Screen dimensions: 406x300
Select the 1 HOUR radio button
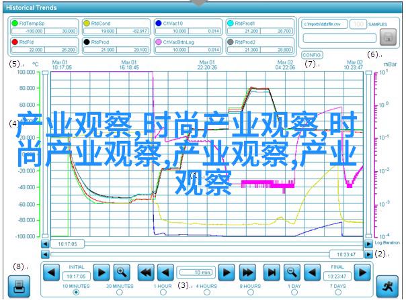click(163, 292)
